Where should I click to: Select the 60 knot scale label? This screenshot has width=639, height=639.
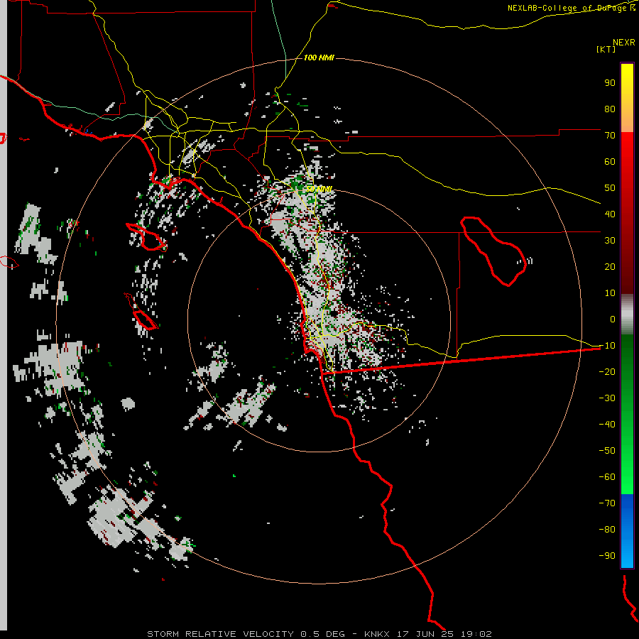click(x=610, y=161)
